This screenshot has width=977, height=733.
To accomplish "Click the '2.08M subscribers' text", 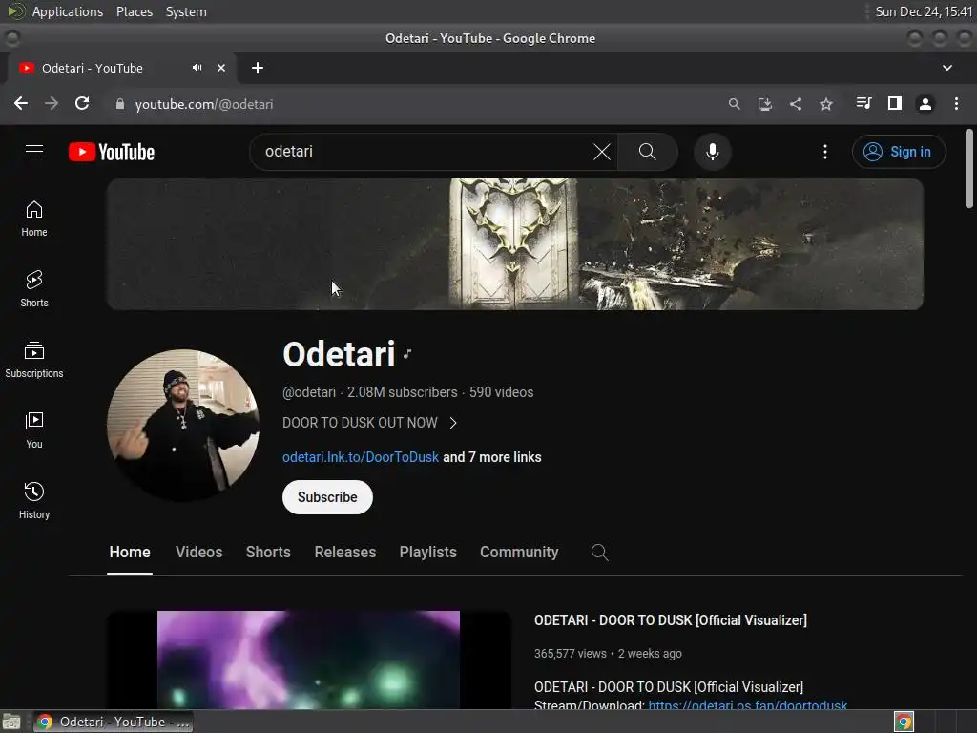I will point(402,392).
